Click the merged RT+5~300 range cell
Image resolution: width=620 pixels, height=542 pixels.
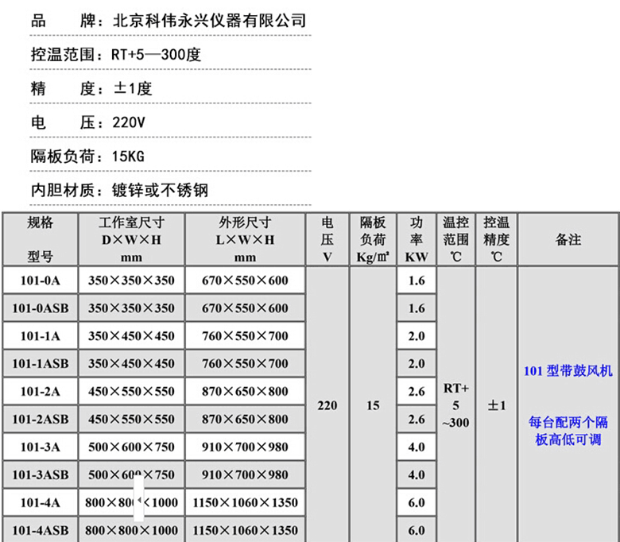click(456, 405)
